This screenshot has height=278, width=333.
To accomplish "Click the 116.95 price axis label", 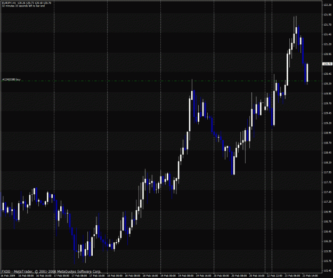I will (327, 212).
